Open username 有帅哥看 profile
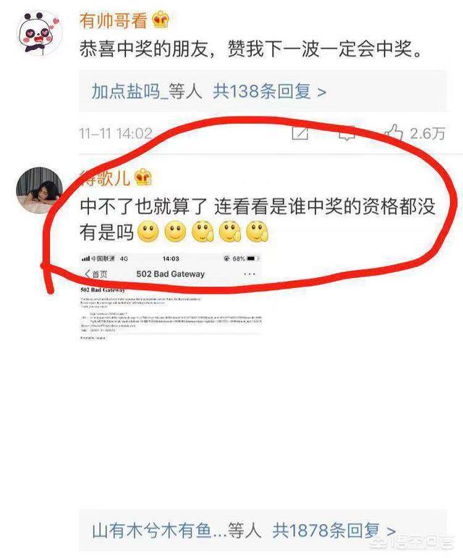 tap(113, 20)
